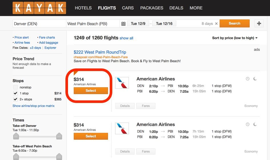Click moon icon on second flight result

click(255, 124)
